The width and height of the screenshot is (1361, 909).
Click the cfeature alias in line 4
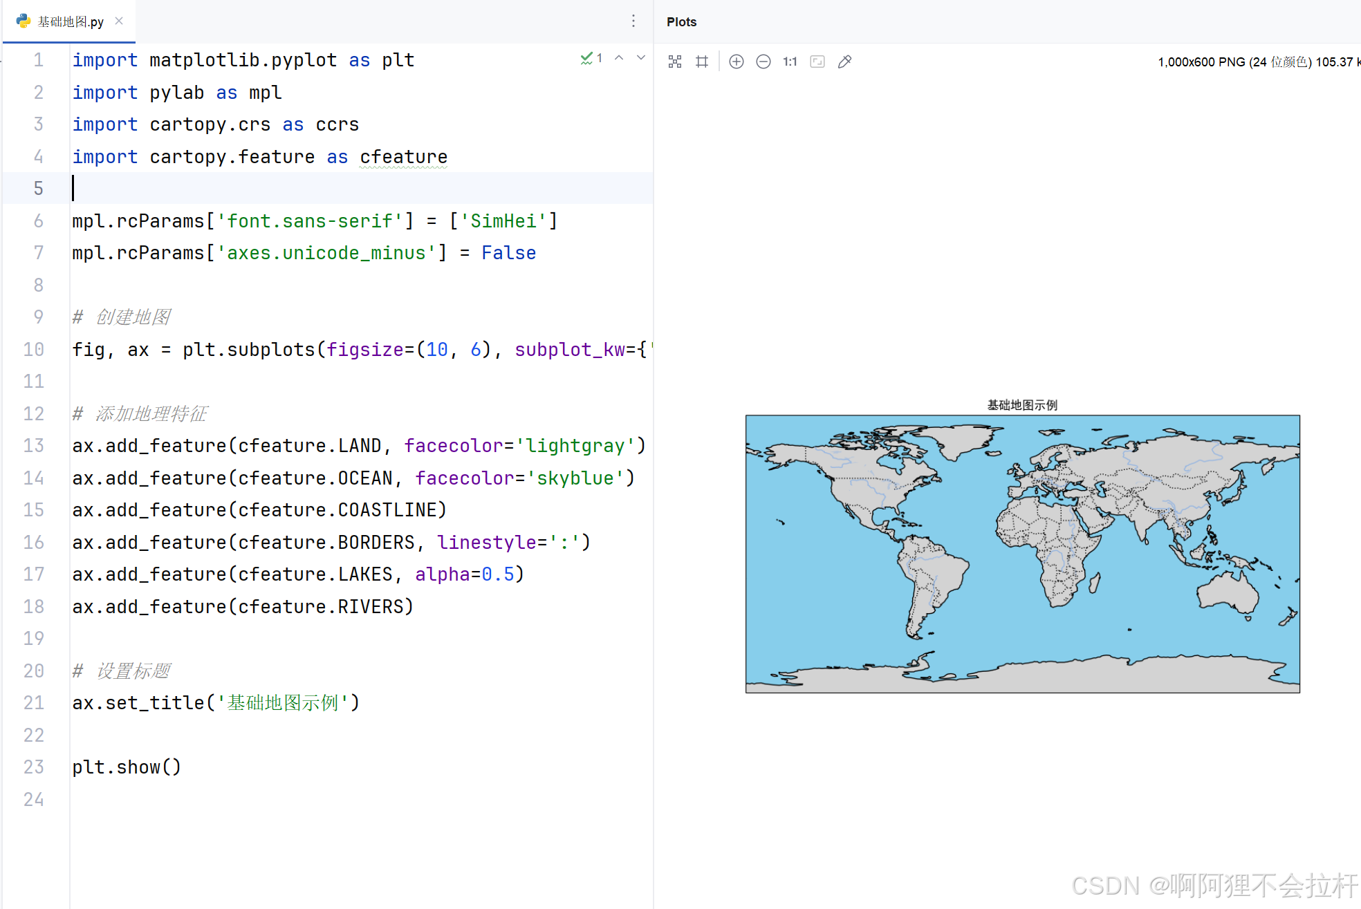pyautogui.click(x=403, y=157)
